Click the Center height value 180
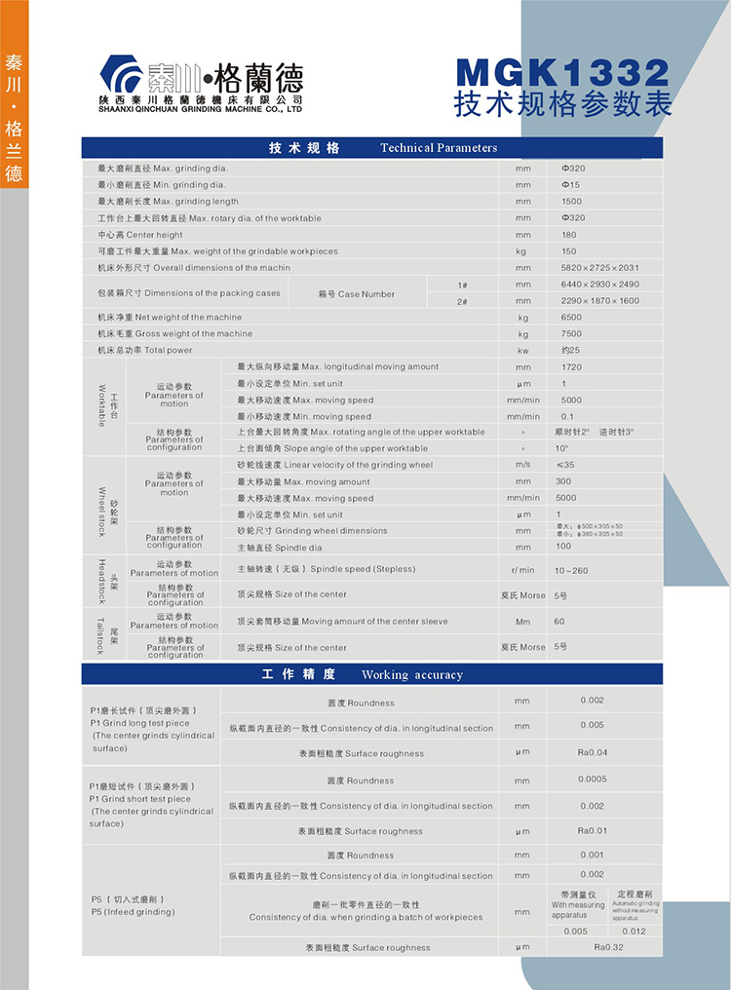731x990 pixels. click(568, 235)
